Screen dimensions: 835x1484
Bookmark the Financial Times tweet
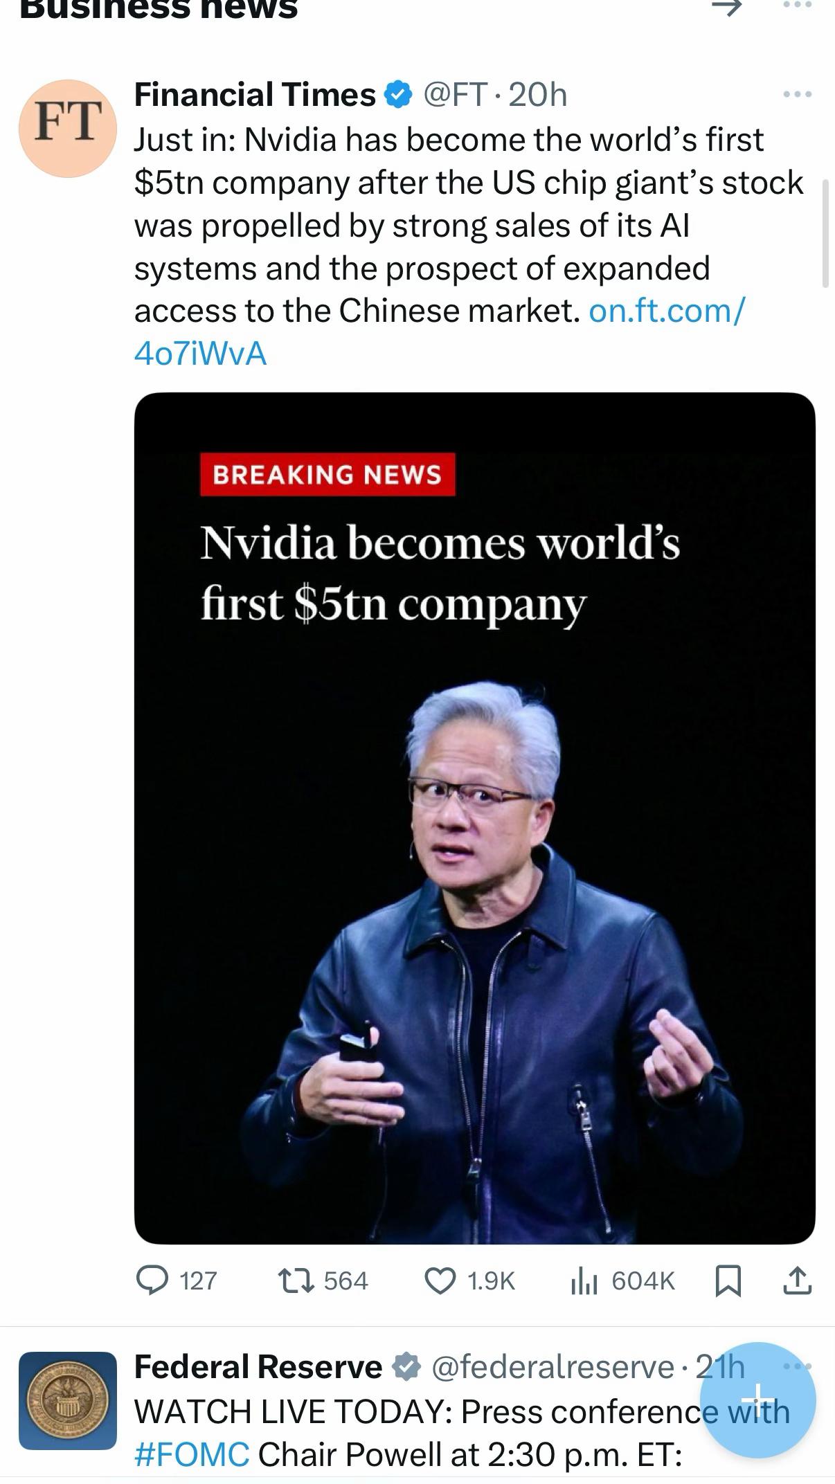point(728,1281)
